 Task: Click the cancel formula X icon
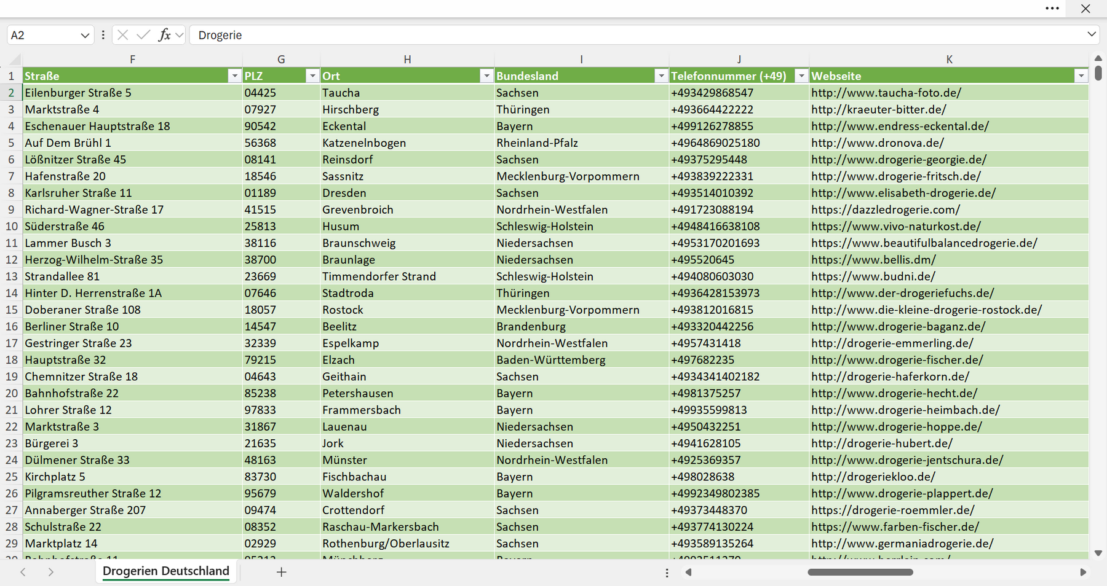click(x=122, y=35)
